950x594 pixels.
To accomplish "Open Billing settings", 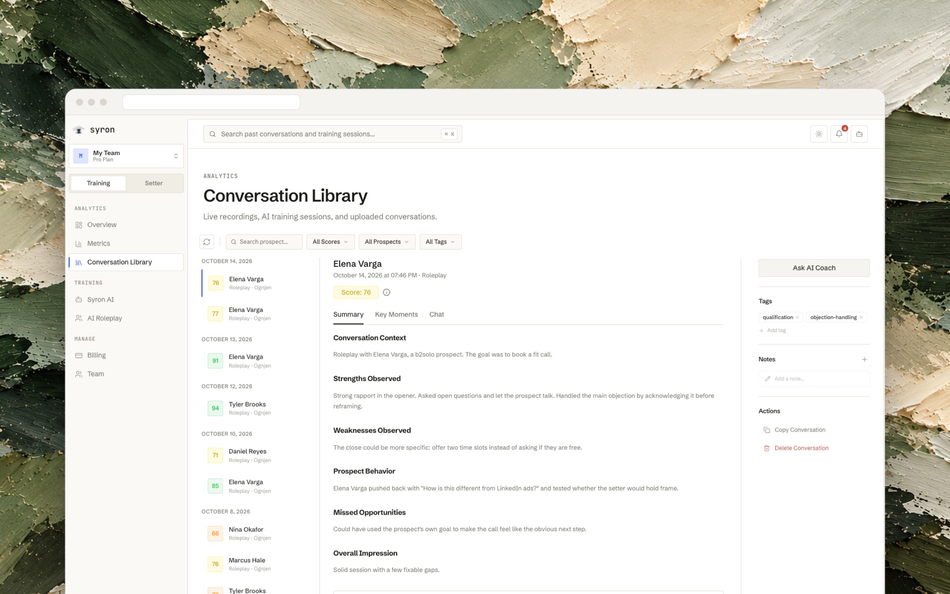I will click(x=126, y=355).
